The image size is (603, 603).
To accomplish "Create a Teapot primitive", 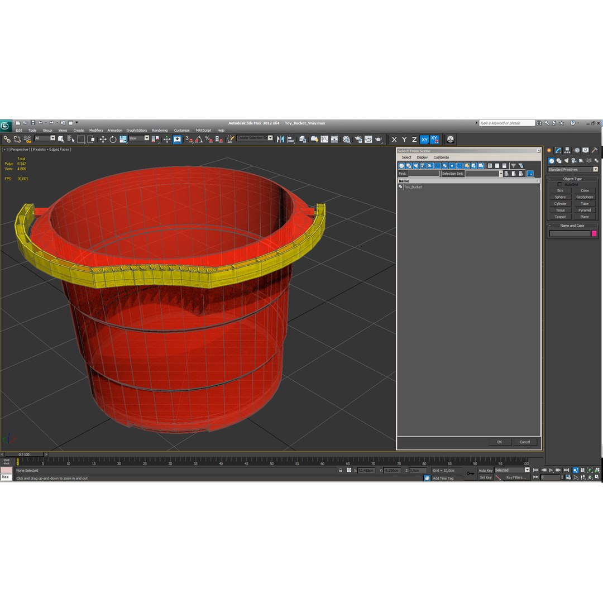I will pyautogui.click(x=561, y=217).
